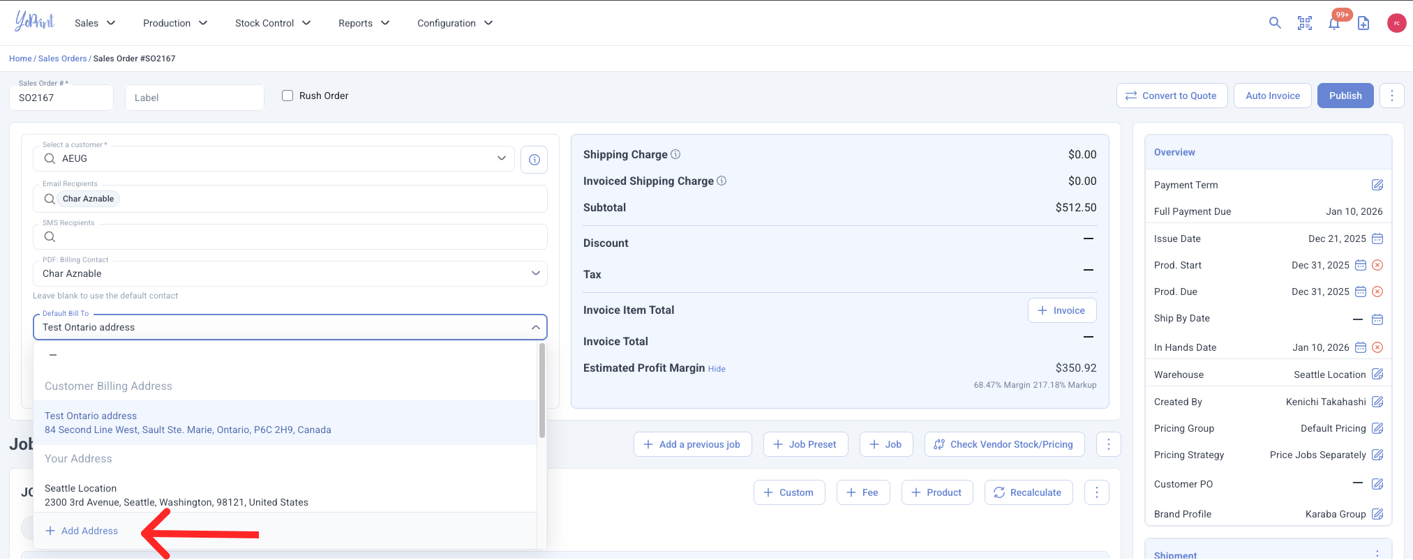
Task: Edit Payment Term with pencil icon
Action: 1377,185
